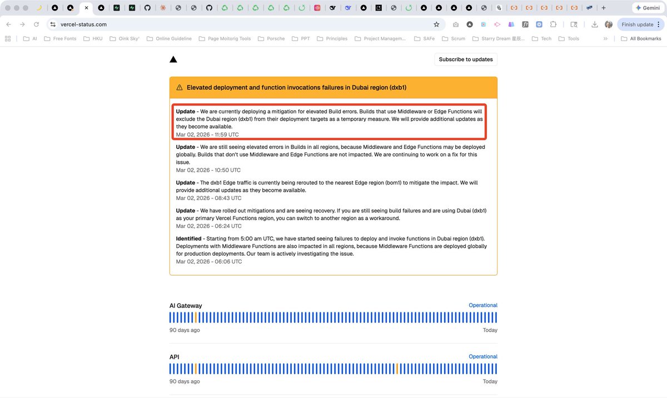Click the pink arrow extension icon
The width and height of the screenshot is (667, 398).
(x=497, y=24)
